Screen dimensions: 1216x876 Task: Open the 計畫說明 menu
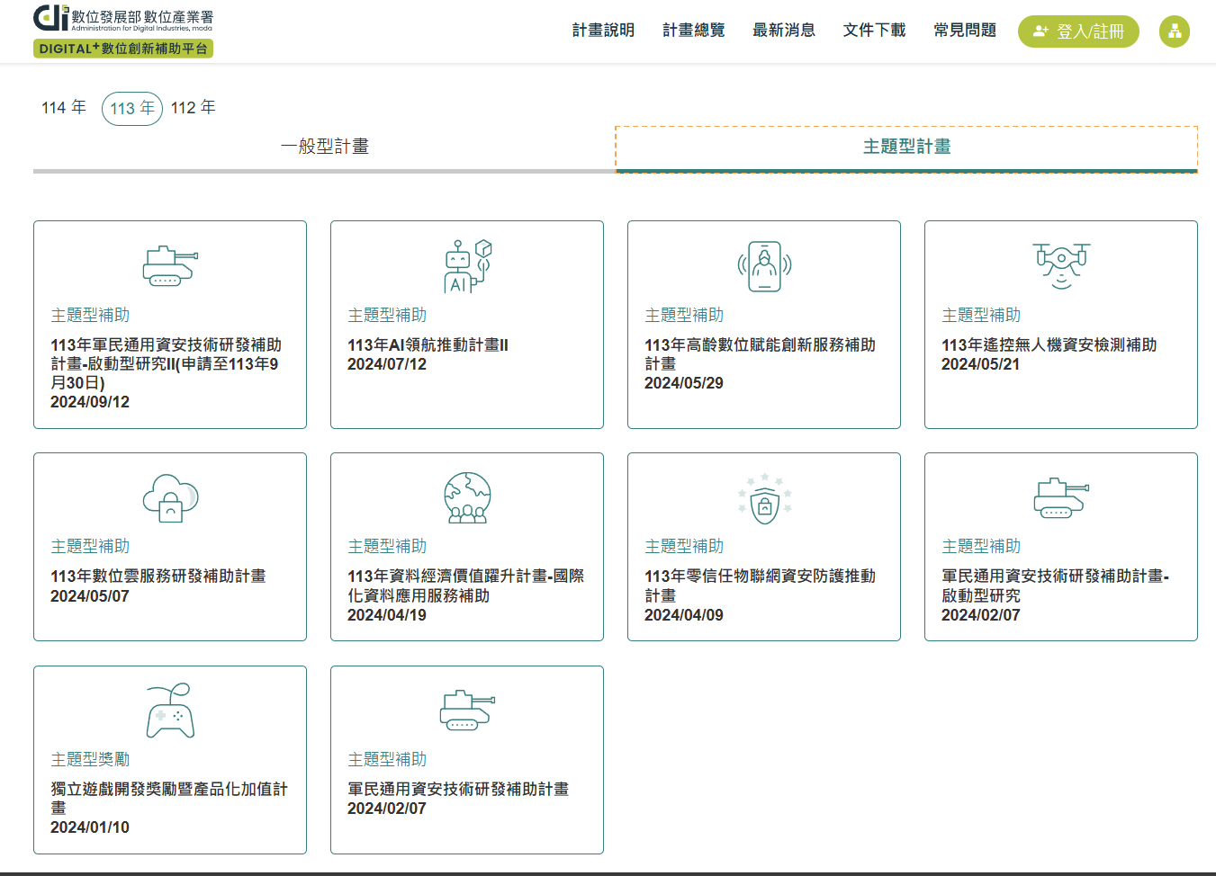click(x=603, y=31)
